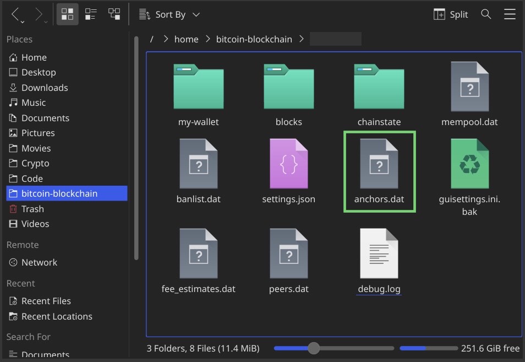Image resolution: width=525 pixels, height=362 pixels.
Task: Expand the chevron after home breadcrumb
Action: 207,39
